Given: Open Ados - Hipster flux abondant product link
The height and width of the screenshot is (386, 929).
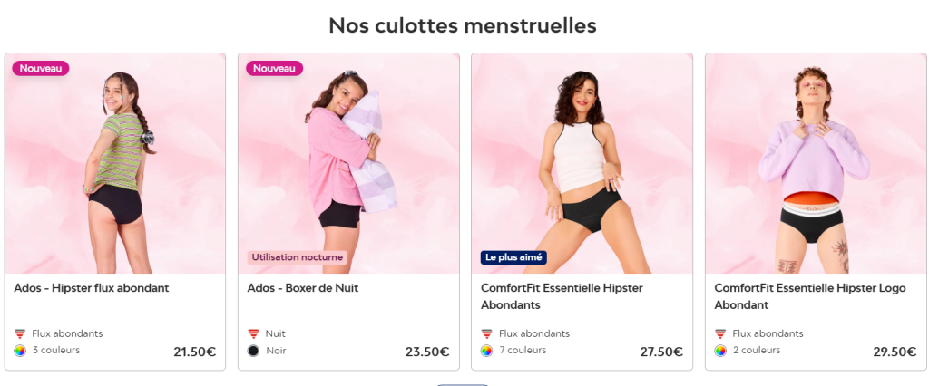Looking at the screenshot, I should (92, 288).
